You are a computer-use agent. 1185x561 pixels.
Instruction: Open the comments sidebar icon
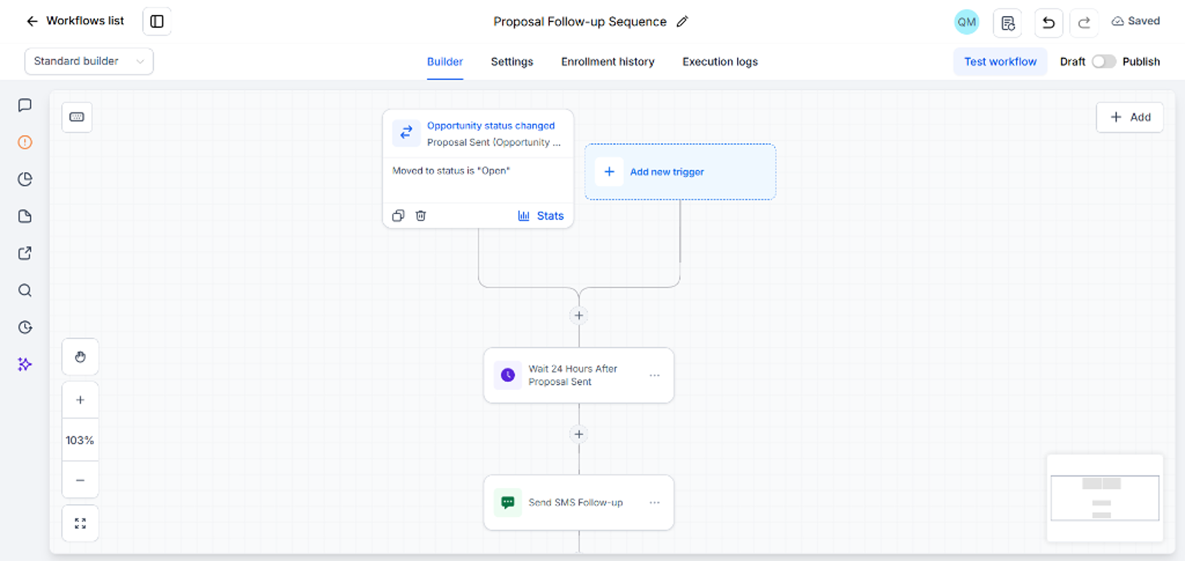click(25, 106)
